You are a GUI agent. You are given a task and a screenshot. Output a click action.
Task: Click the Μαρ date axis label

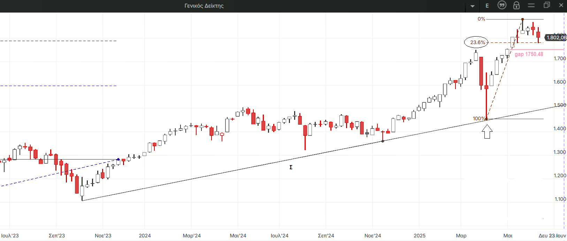tap(461, 235)
